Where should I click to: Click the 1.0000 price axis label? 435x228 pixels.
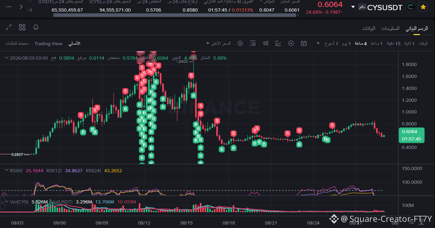[x=409, y=112]
